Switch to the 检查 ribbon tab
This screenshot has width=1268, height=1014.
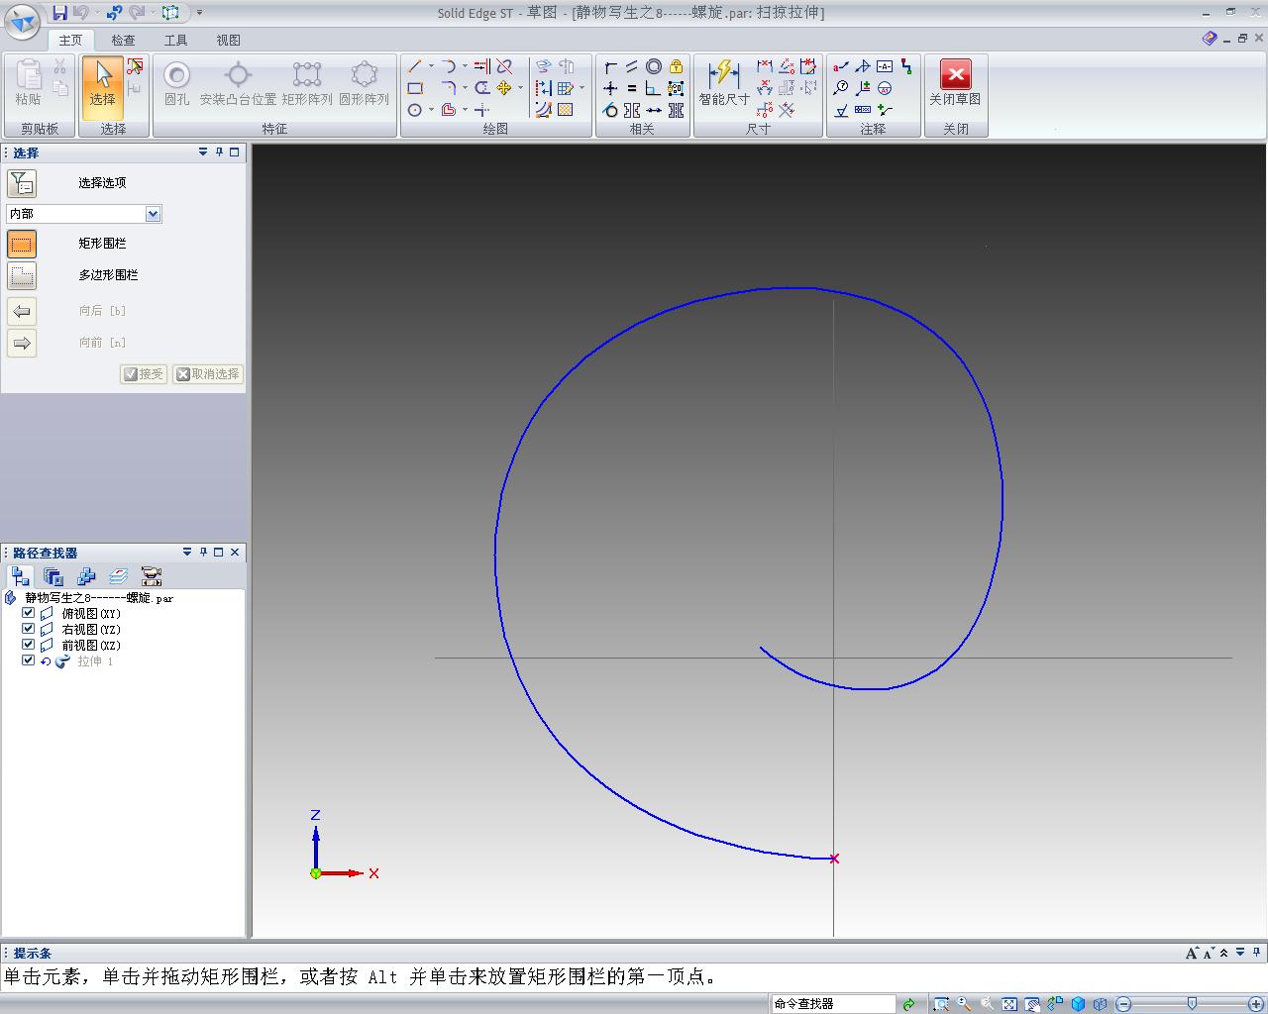point(123,41)
